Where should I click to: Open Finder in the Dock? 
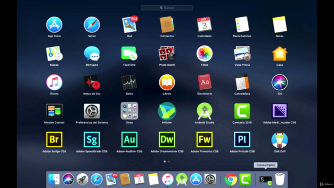click(54, 179)
